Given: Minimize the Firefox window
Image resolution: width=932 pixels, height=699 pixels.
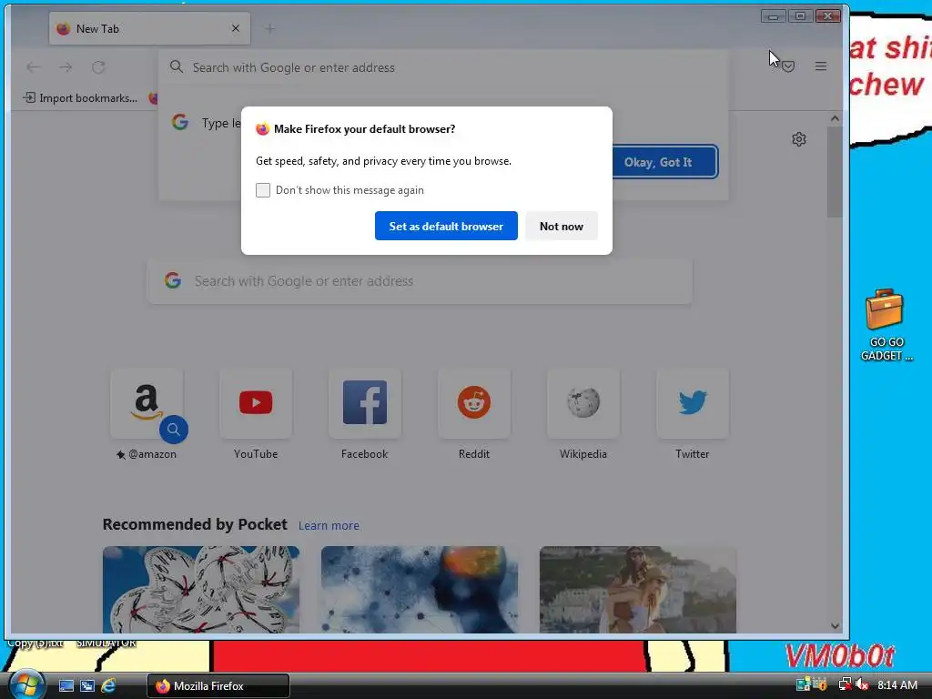Looking at the screenshot, I should [x=774, y=16].
